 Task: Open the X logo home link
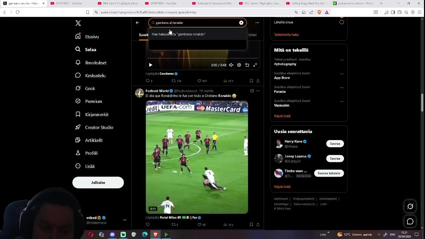78,23
